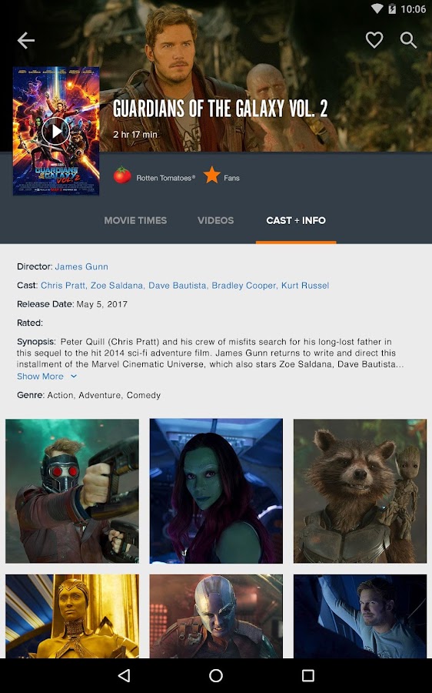Open Chris Pratt cast link
The image size is (432, 693).
63,286
